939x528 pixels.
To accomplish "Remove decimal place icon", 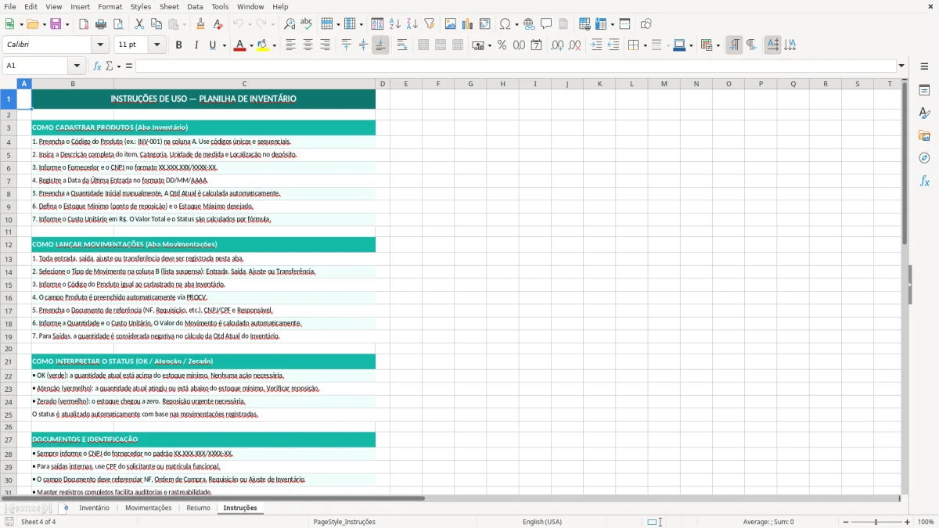I will click(x=574, y=45).
